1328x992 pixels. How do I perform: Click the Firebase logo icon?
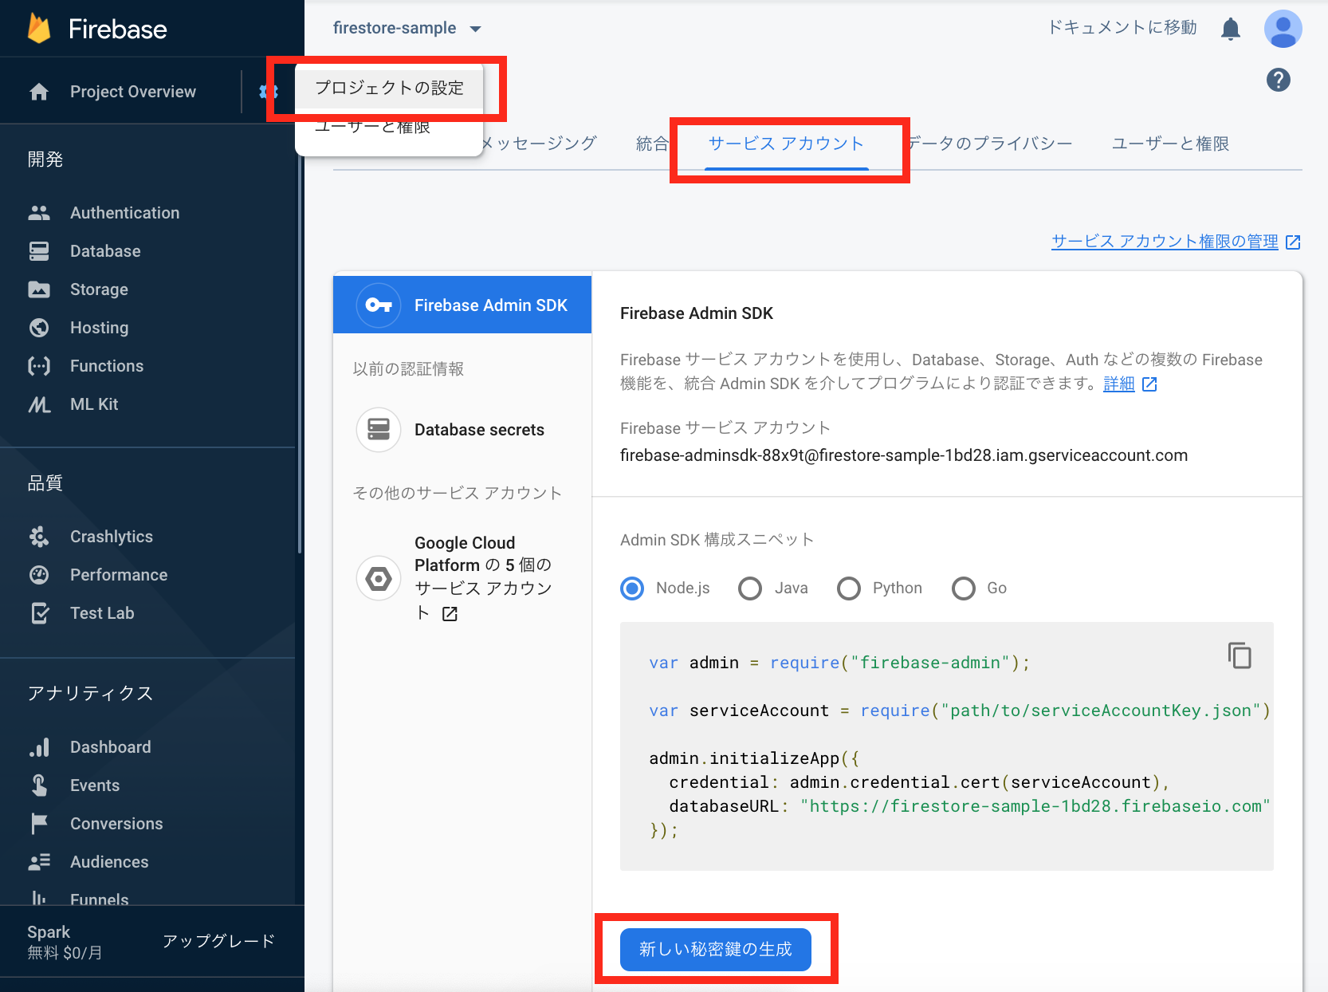click(x=39, y=29)
